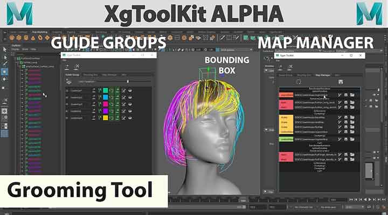This screenshot has height=215, width=388.
Task: Click the folder icon on the first map row
Action: coord(352,95)
